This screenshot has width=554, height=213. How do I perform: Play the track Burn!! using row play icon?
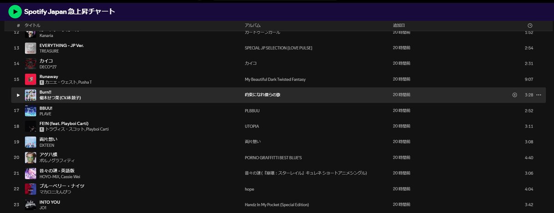(18, 95)
